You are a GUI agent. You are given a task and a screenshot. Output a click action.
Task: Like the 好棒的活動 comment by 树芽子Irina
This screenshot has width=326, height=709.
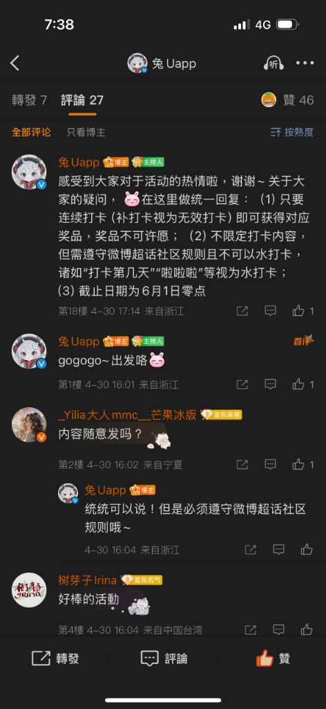(307, 629)
